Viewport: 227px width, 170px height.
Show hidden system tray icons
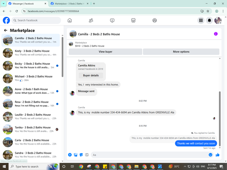point(185,166)
